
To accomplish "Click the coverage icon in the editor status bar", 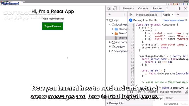I will (x=186, y=92).
